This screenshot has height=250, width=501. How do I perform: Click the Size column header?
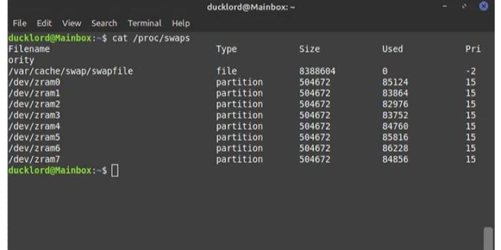pyautogui.click(x=309, y=49)
